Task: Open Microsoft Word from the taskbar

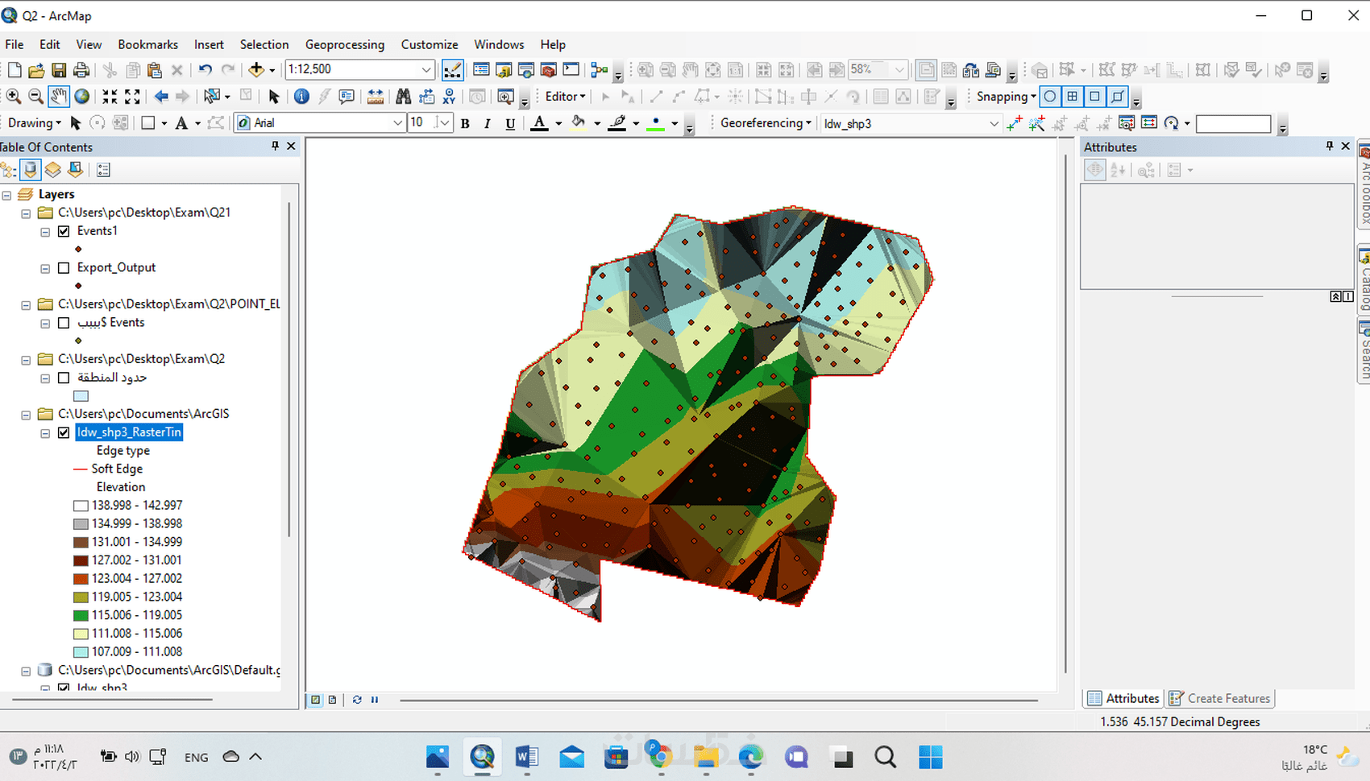Action: pos(527,757)
